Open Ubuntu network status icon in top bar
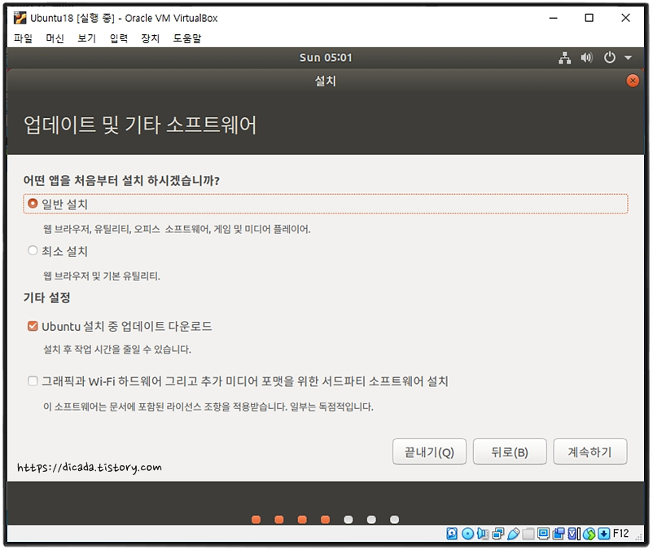Screen dimensions: 653x550 [x=565, y=58]
